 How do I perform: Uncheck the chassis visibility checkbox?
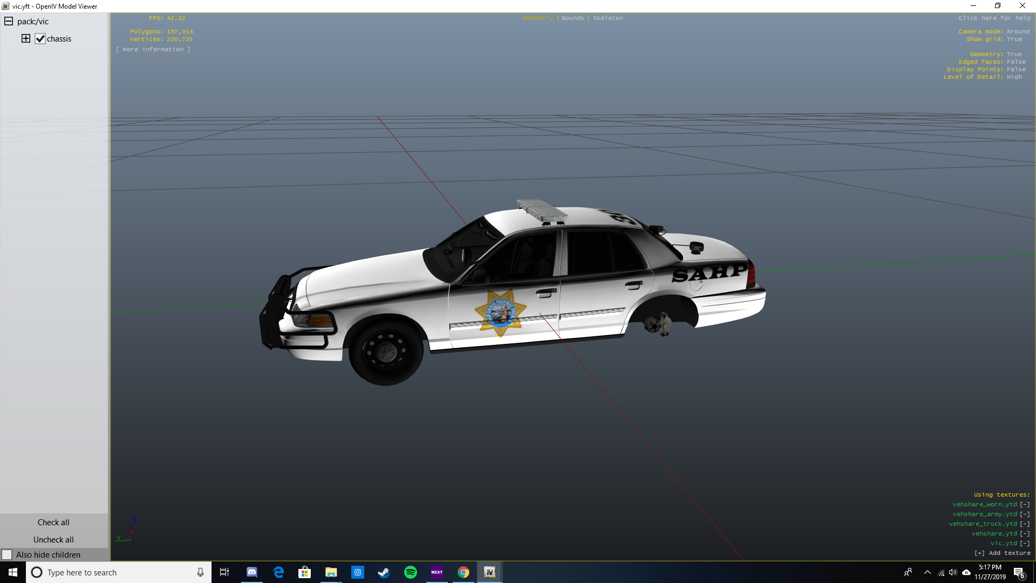click(40, 39)
